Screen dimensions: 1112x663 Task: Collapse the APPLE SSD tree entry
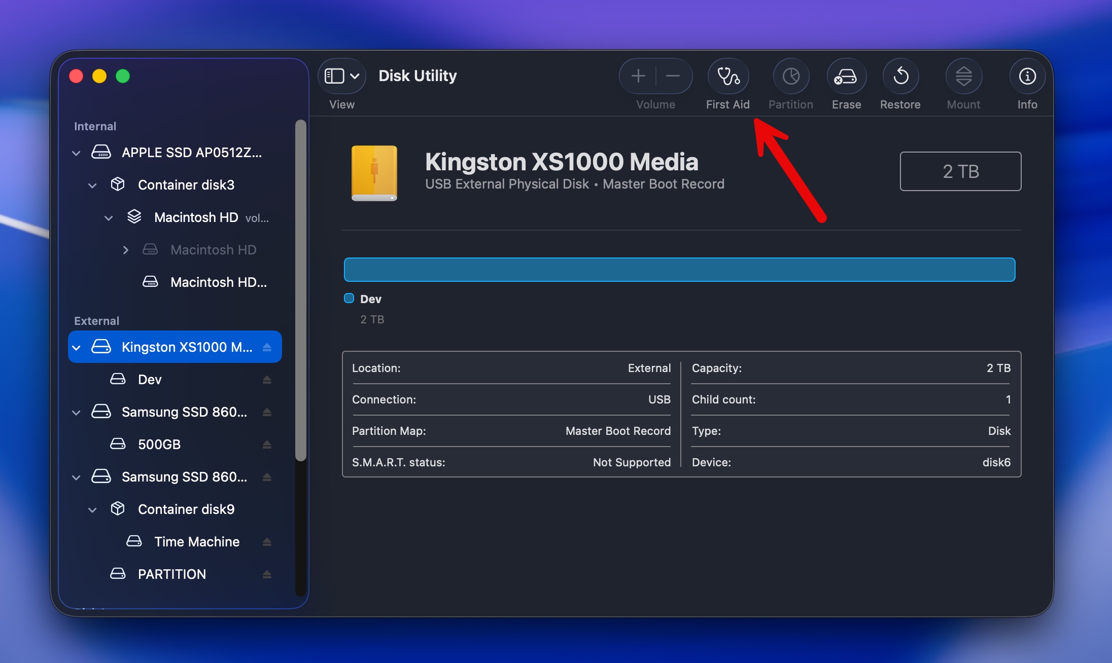pos(76,153)
